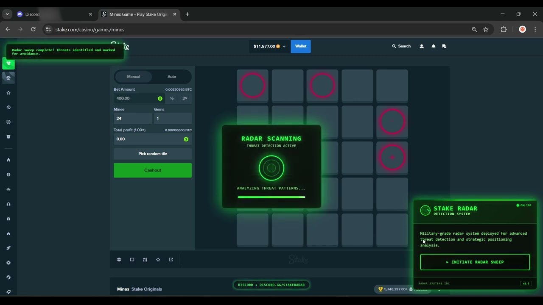This screenshot has width=543, height=305.
Task: Click the browser address bar URL
Action: pos(90,30)
